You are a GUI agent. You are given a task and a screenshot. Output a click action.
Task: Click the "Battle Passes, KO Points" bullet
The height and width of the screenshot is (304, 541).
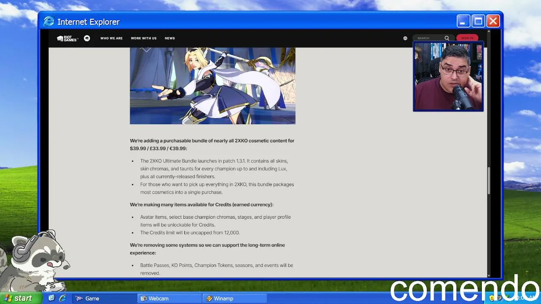(x=216, y=269)
